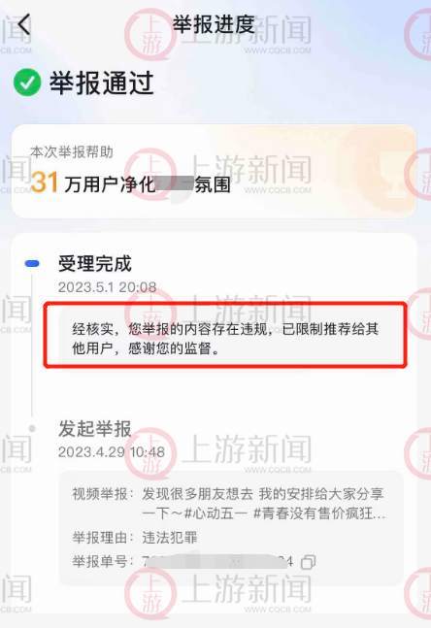Open the reported video description text
This screenshot has height=628, width=431.
(264, 504)
